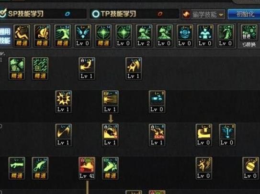Click the 初始化 reset button
Viewport: 260px width, 194px height.
tap(244, 14)
